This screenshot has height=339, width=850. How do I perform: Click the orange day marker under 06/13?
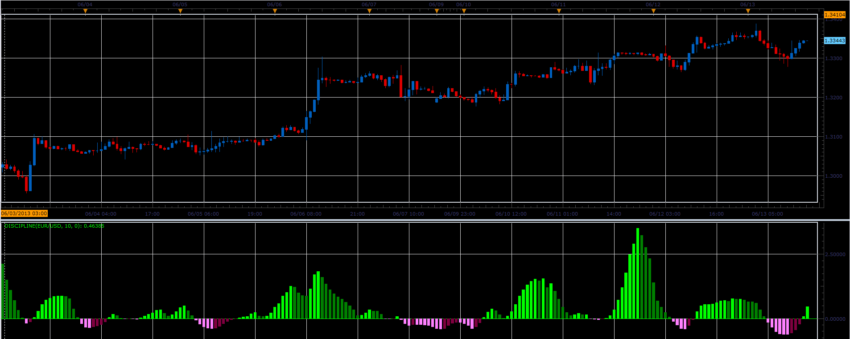[748, 12]
